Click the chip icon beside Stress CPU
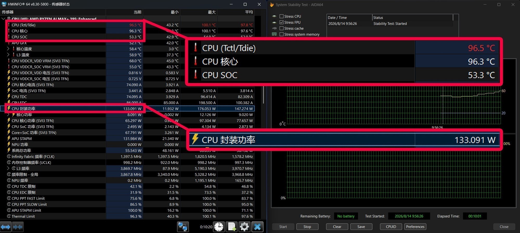 [274, 16]
